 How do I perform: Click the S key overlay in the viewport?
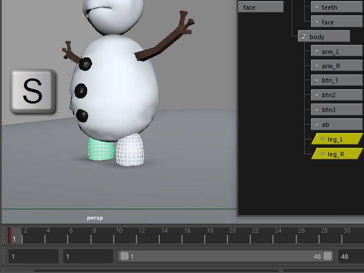point(32,92)
